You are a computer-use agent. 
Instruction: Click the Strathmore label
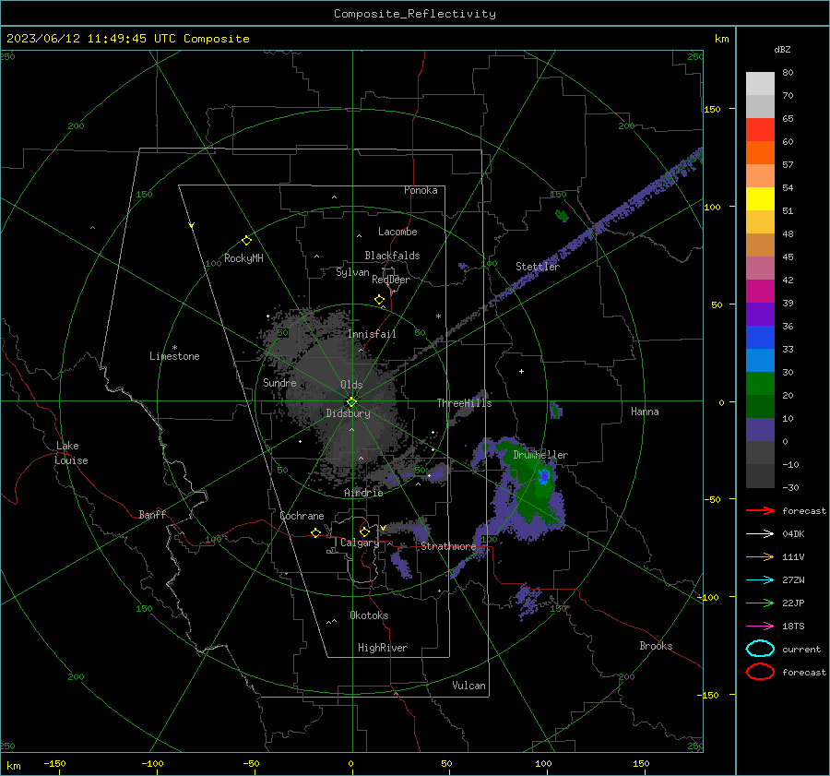448,546
